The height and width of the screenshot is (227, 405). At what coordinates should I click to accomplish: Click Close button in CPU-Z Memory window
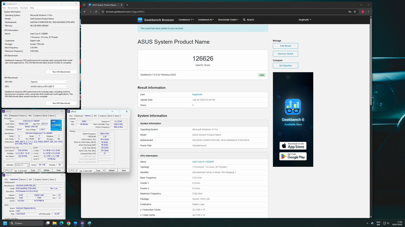pyautogui.click(x=124, y=171)
